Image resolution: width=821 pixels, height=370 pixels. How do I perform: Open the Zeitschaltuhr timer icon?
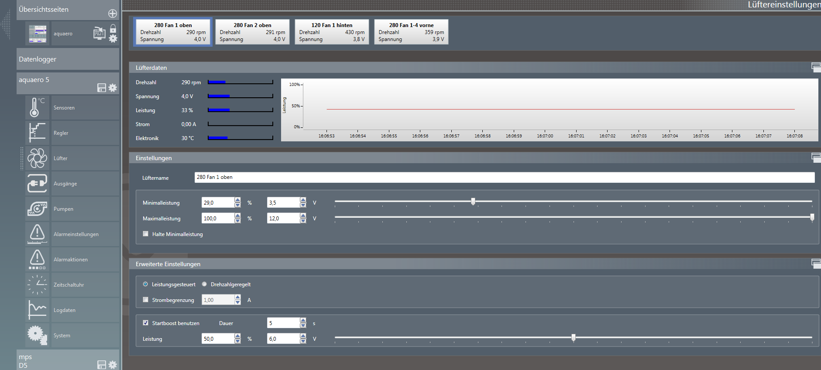37,284
